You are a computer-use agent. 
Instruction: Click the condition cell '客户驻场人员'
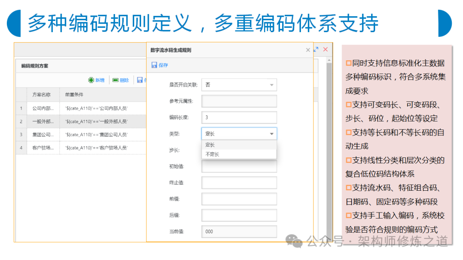pyautogui.click(x=103, y=148)
